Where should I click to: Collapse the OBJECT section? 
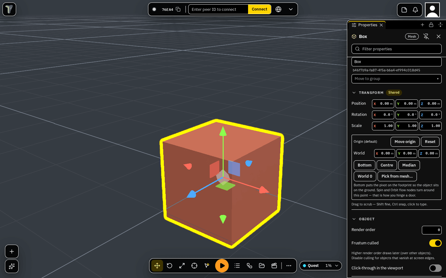pyautogui.click(x=354, y=219)
